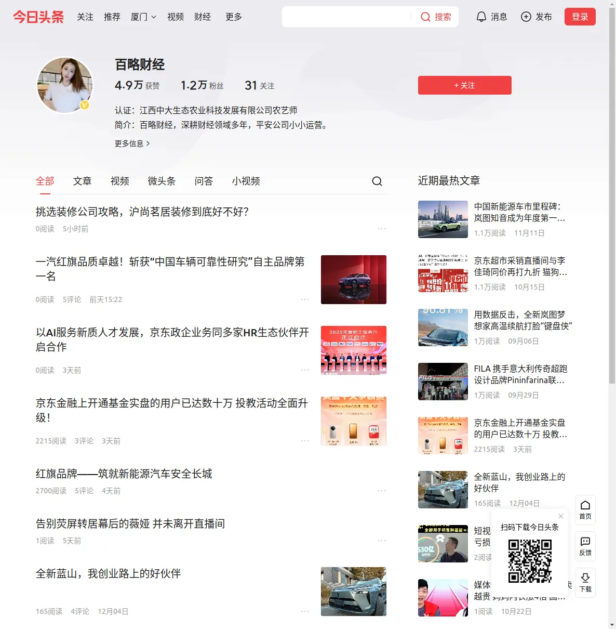
Task: Click the 发布 plus icon
Action: [526, 17]
